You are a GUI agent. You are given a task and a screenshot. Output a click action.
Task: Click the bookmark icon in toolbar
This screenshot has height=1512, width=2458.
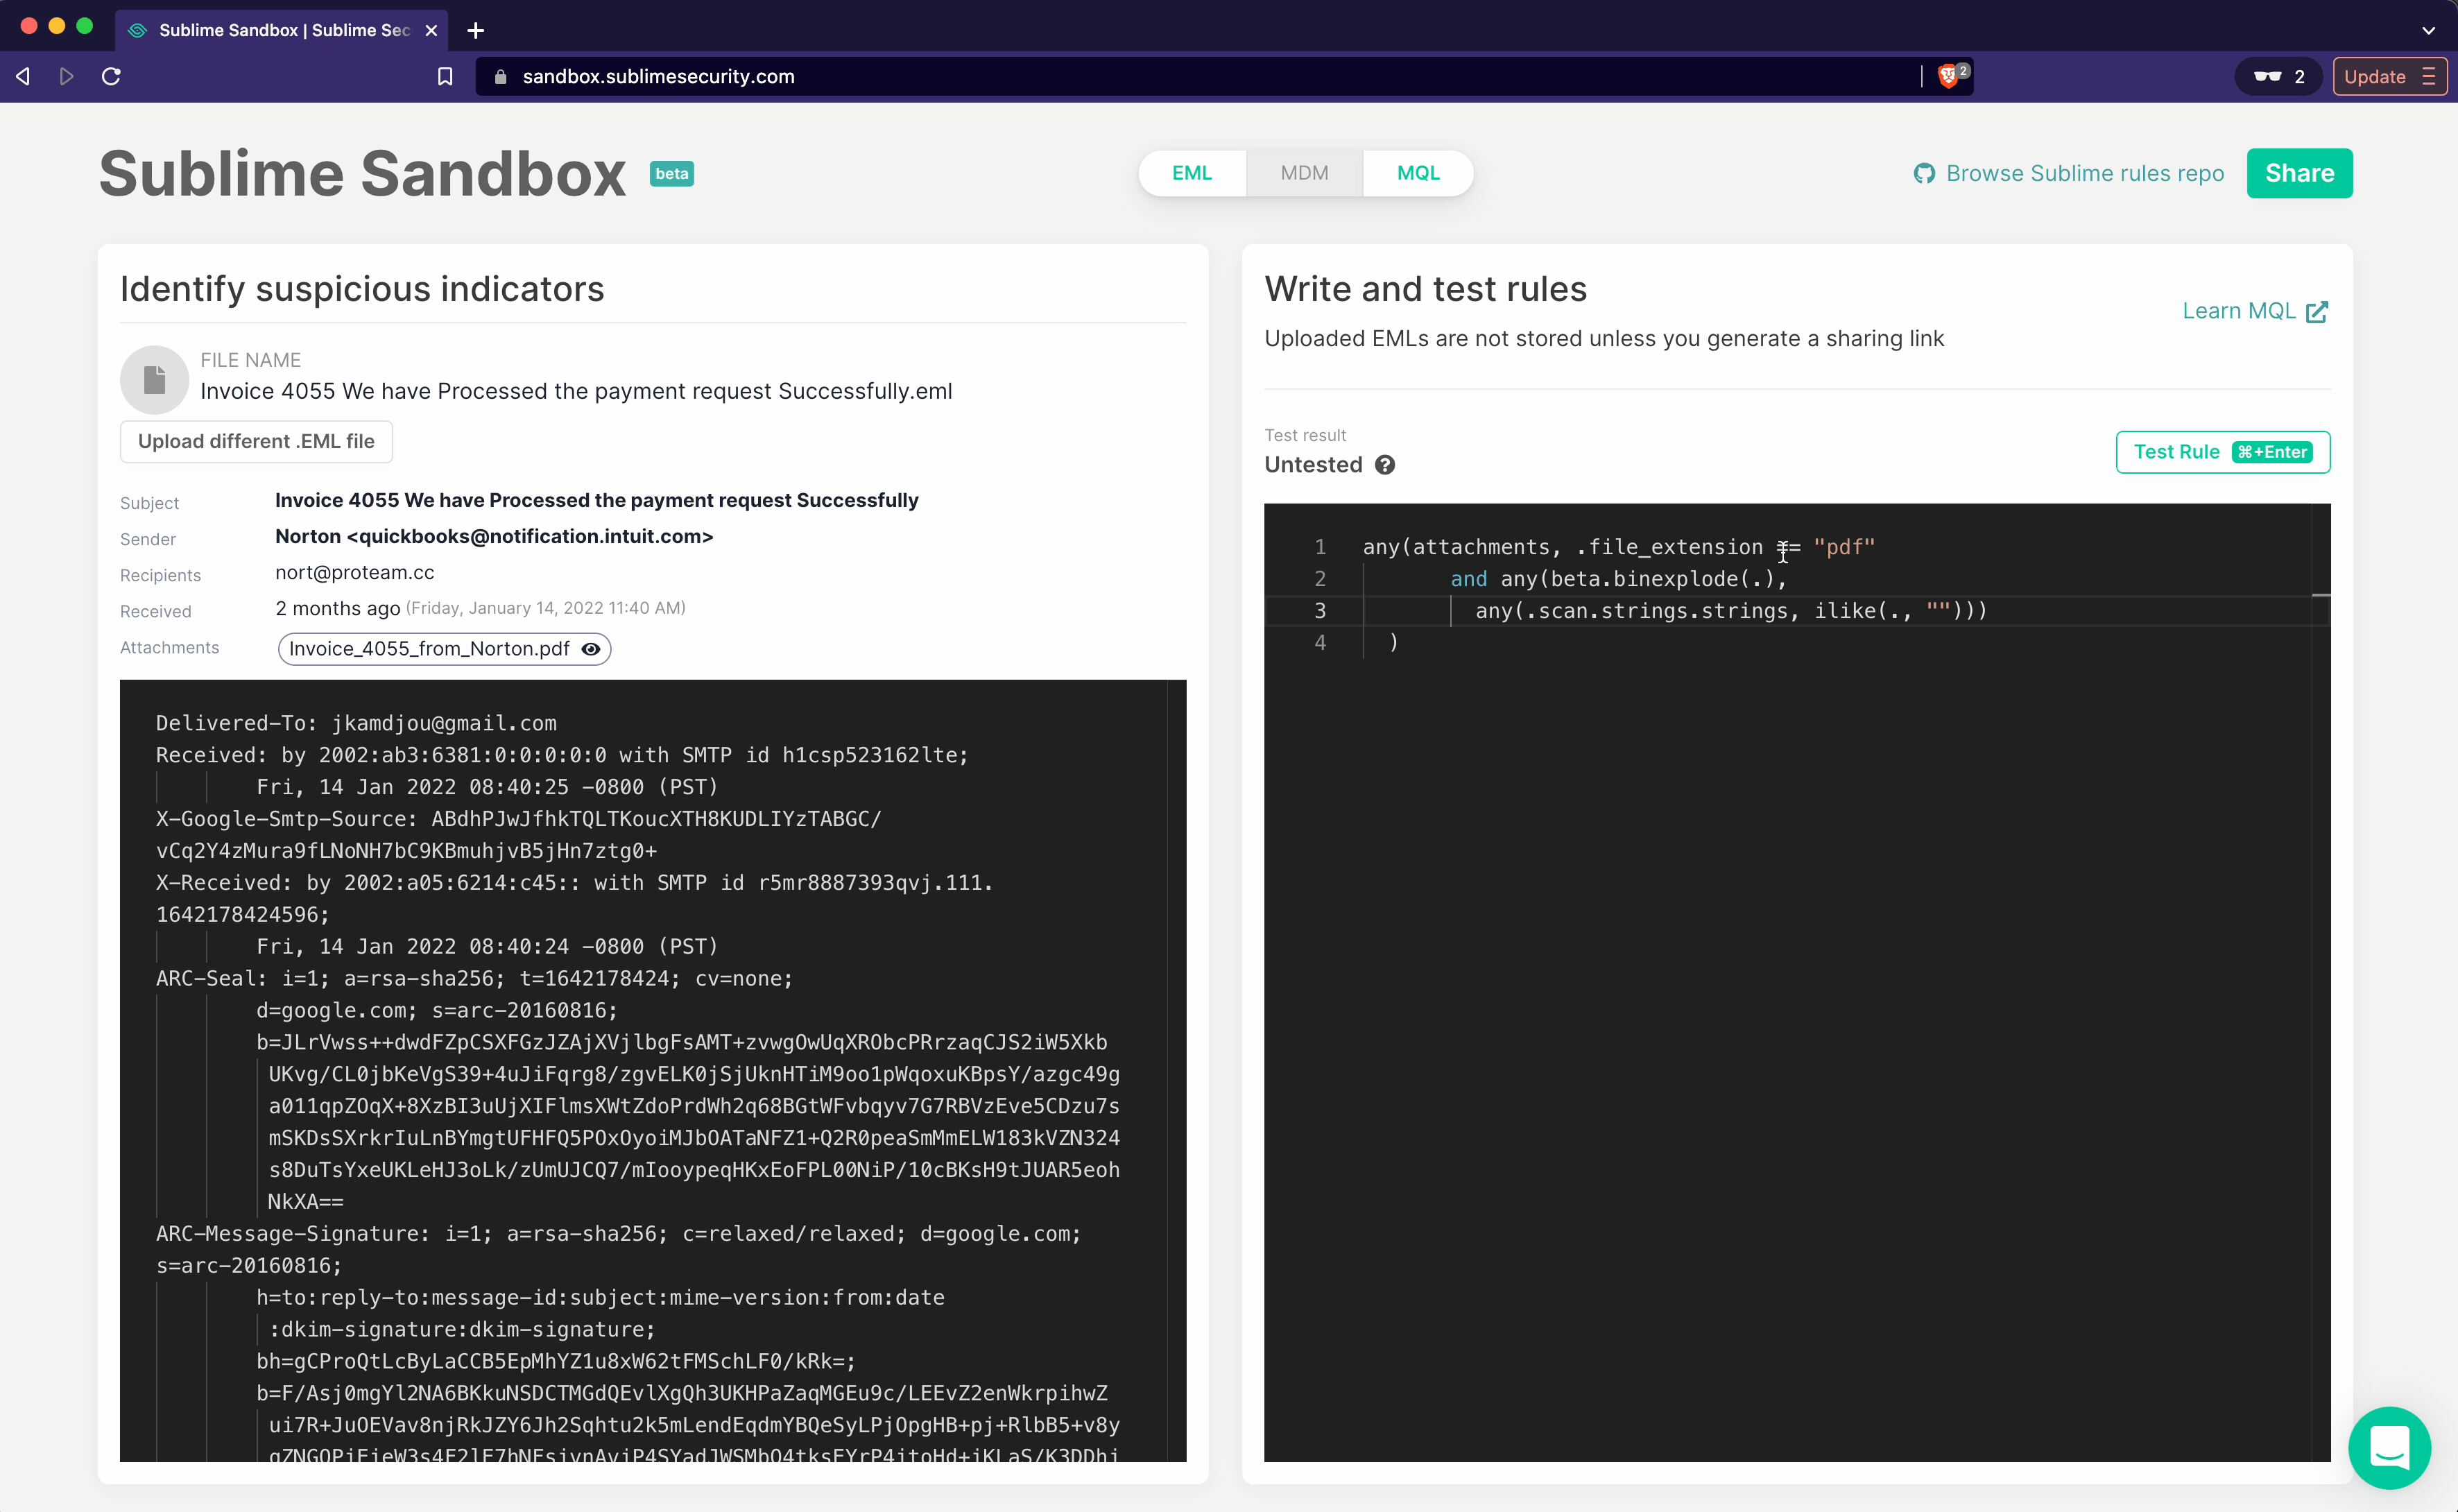(x=445, y=76)
